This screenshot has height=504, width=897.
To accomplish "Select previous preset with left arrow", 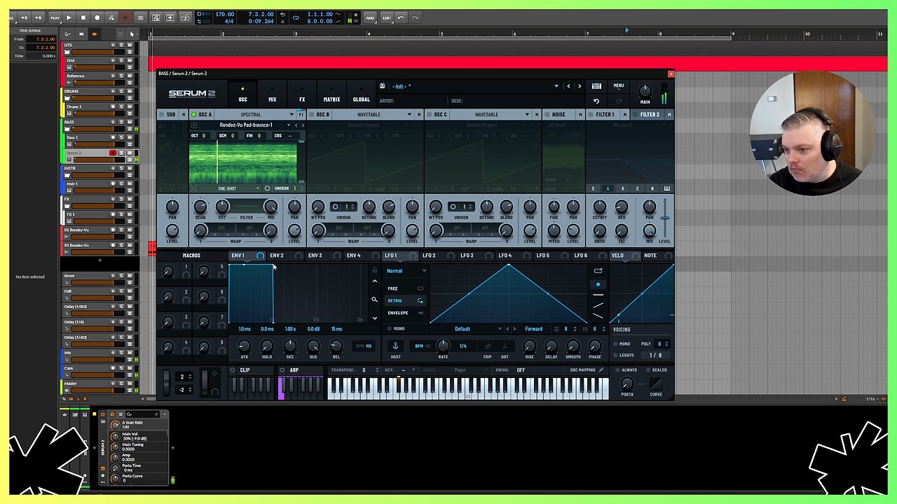I will tap(568, 86).
